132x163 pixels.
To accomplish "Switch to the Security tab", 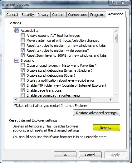I will pyautogui.click(x=28, y=15).
